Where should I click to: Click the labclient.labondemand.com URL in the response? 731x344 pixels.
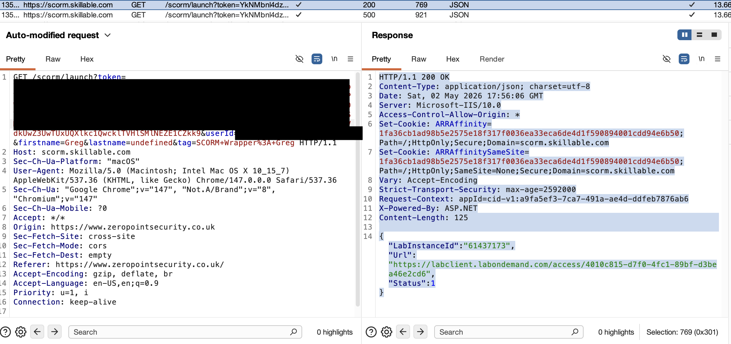click(552, 269)
